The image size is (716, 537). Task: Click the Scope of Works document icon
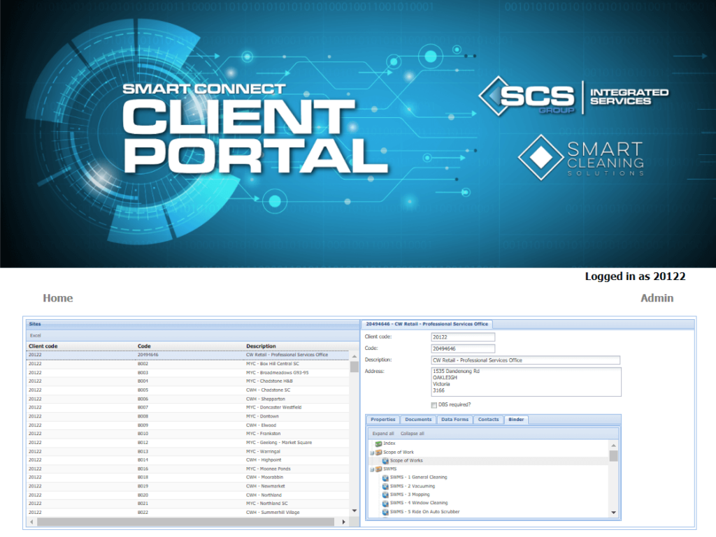coord(385,461)
